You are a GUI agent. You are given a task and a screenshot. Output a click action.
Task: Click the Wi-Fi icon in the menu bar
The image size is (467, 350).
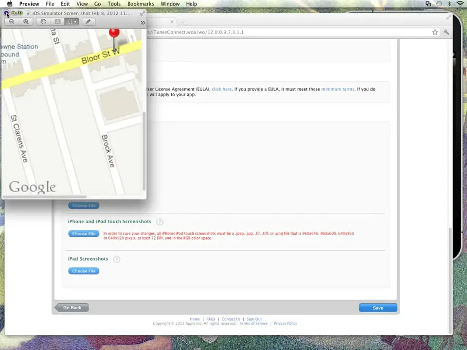(x=460, y=4)
